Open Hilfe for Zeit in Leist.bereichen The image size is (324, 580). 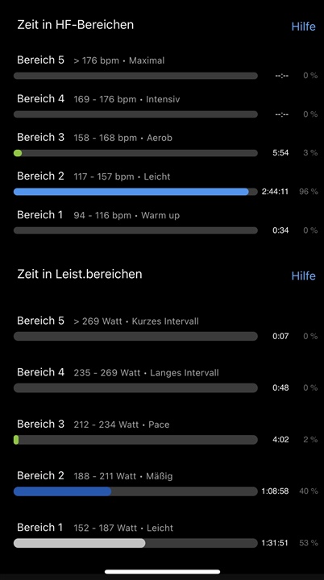(x=303, y=276)
